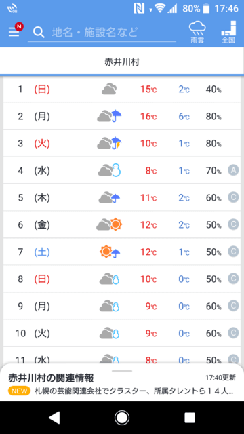Expand the 赤井川村の関連情報 bottom sheet handle

click(122, 371)
